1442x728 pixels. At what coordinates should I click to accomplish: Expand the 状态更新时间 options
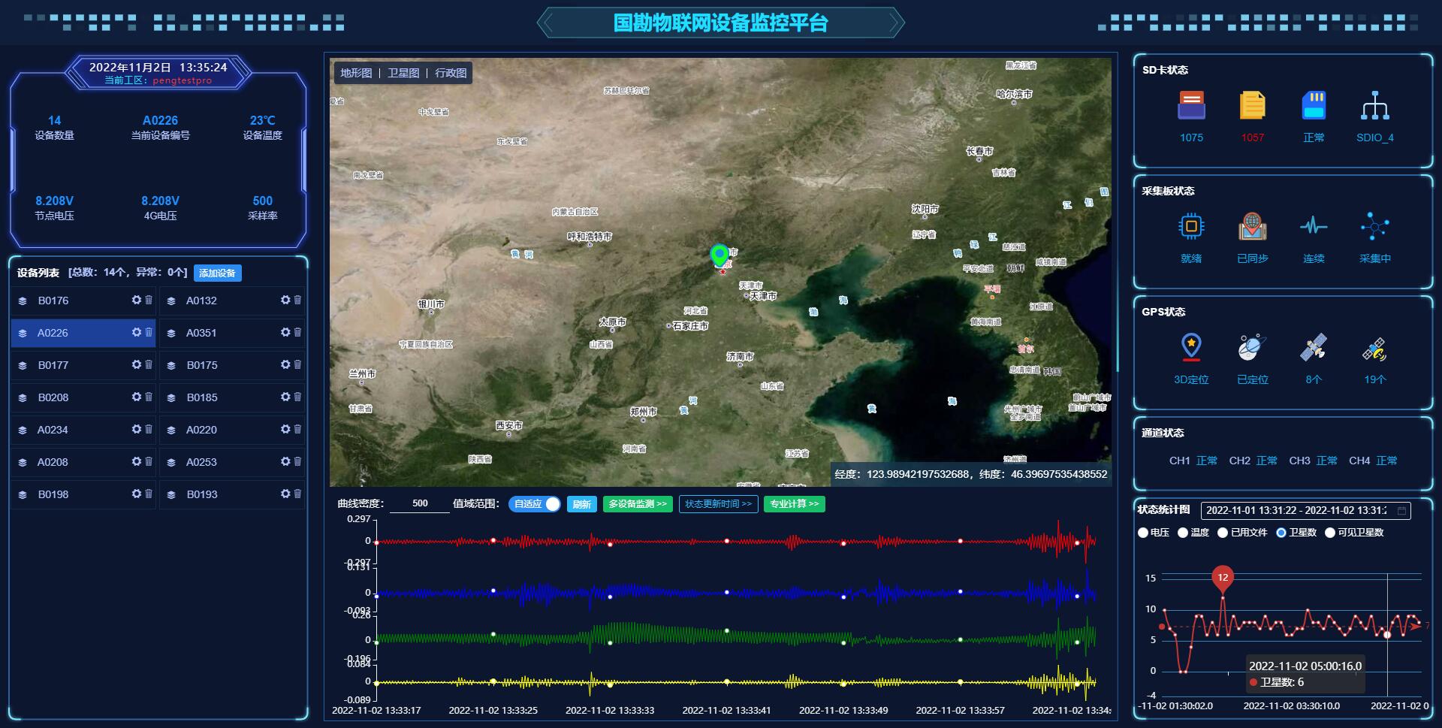[x=718, y=504]
